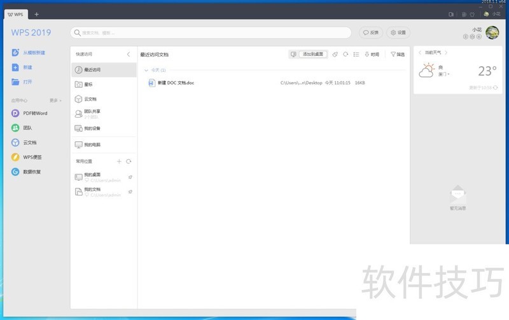Open 我的文档 common location
Screen dimensions: 509x320
click(x=100, y=191)
